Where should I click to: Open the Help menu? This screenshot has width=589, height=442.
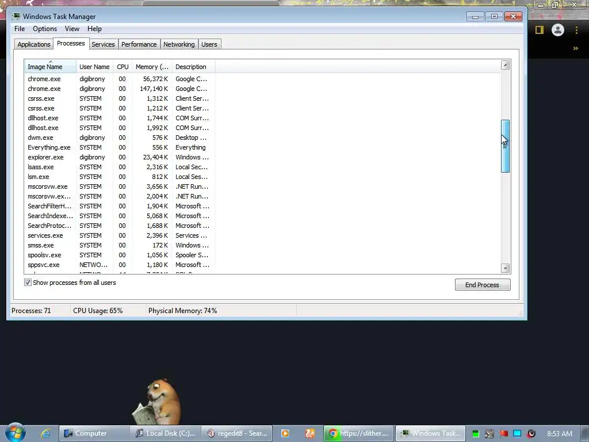coord(94,29)
